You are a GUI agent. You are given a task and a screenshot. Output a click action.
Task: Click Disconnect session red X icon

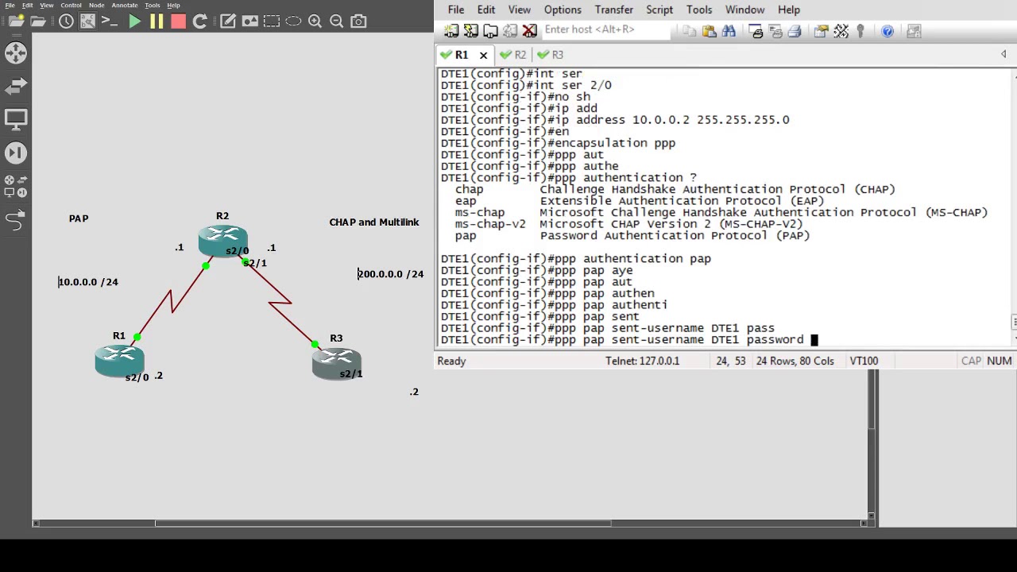[529, 31]
